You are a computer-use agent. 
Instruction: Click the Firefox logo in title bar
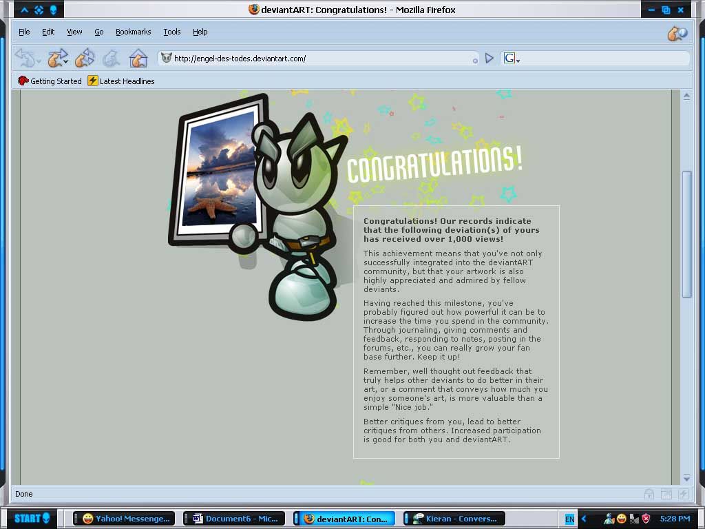254,9
